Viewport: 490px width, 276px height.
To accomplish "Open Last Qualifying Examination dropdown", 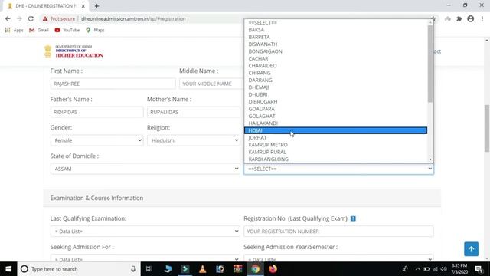I will [x=145, y=232].
